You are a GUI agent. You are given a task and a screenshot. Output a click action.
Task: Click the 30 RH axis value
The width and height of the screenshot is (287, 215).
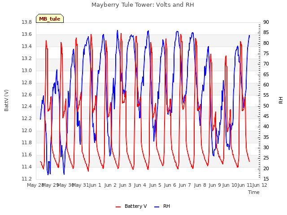click(266, 147)
